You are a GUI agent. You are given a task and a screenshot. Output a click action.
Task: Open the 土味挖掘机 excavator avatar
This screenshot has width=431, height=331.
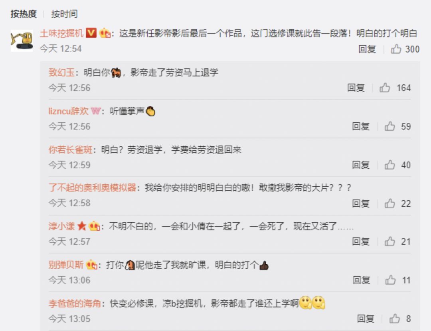[22, 41]
